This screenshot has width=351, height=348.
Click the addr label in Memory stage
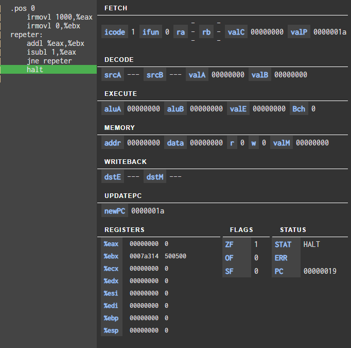click(x=113, y=143)
